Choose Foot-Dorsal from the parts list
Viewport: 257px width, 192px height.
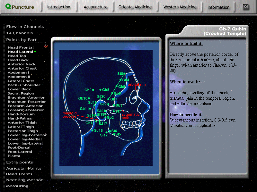(x=19, y=147)
